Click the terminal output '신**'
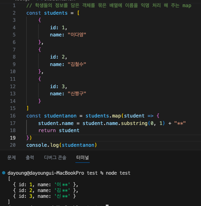This screenshot has height=206, width=201. click(x=62, y=196)
